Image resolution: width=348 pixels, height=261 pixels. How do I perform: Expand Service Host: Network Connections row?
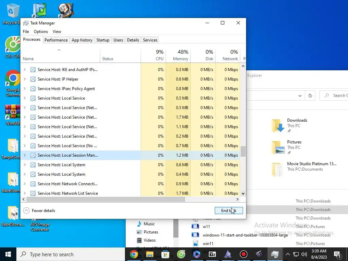[x=24, y=184]
